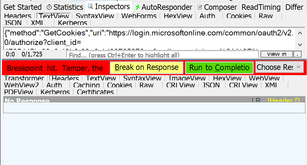Focus the Find search field
This screenshot has height=165, width=307.
coord(162,54)
